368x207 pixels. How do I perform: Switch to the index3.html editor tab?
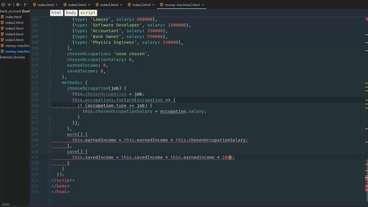(x=77, y=5)
